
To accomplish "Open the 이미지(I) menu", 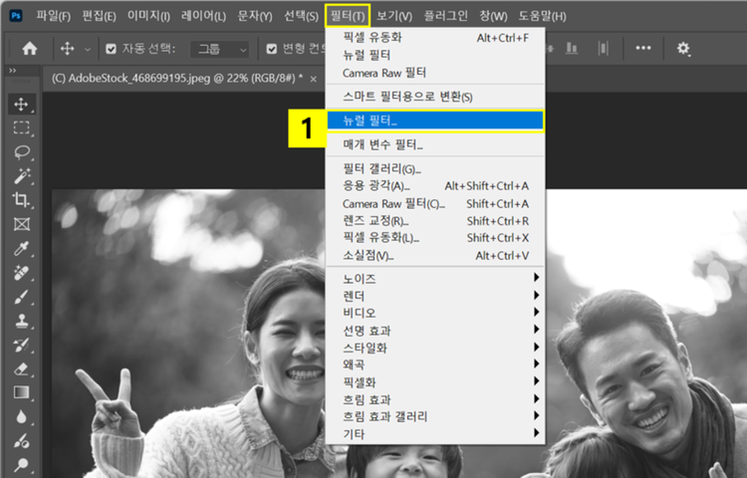I will tap(148, 16).
